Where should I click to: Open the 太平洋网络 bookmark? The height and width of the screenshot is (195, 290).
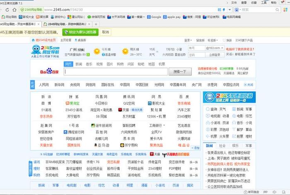coord(116,17)
